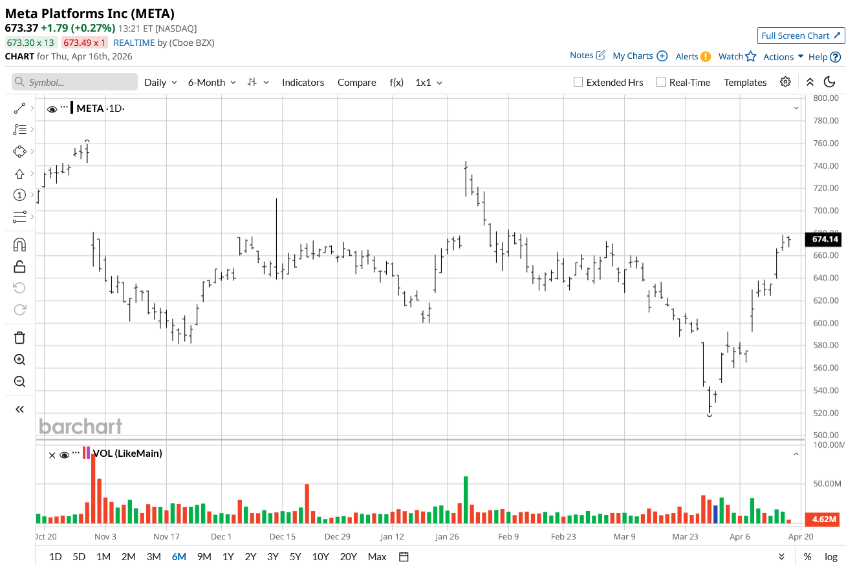Enable the Extended Hrs checkbox
The height and width of the screenshot is (566, 846).
(578, 82)
